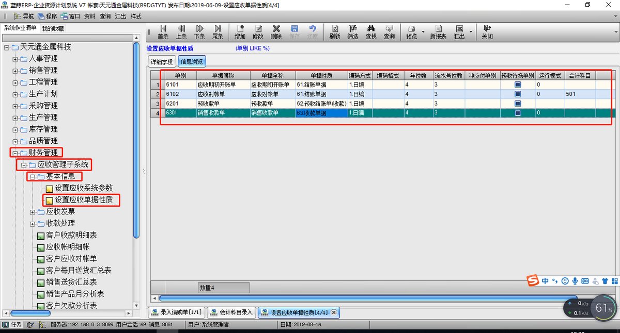The width and height of the screenshot is (620, 333).
Task: Toggle 预收待抵单别 checkbox in row 6101
Action: click(518, 85)
